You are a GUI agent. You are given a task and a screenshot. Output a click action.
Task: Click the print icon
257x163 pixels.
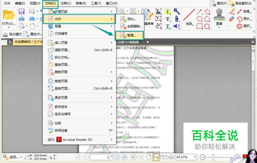coord(22,19)
